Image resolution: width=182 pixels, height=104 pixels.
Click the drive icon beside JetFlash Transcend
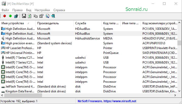pyautogui.click(x=3, y=87)
